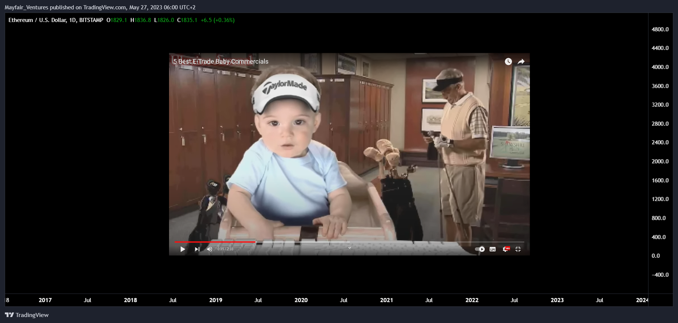Exit full screen mode icon

(x=518, y=249)
